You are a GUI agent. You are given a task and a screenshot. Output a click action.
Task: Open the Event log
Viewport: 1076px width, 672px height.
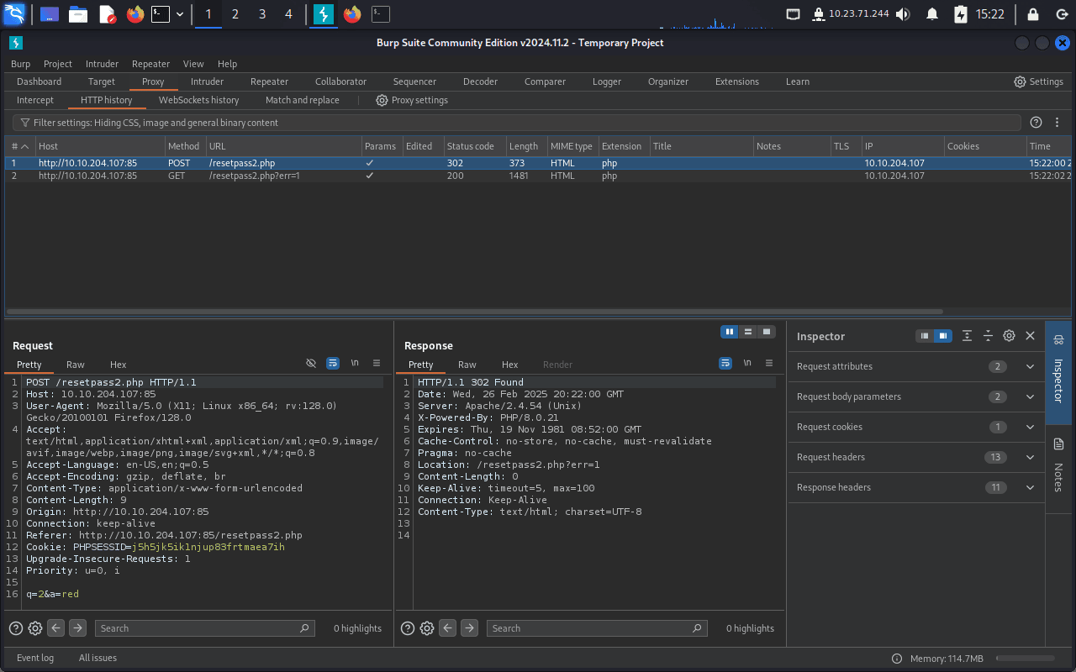click(35, 658)
